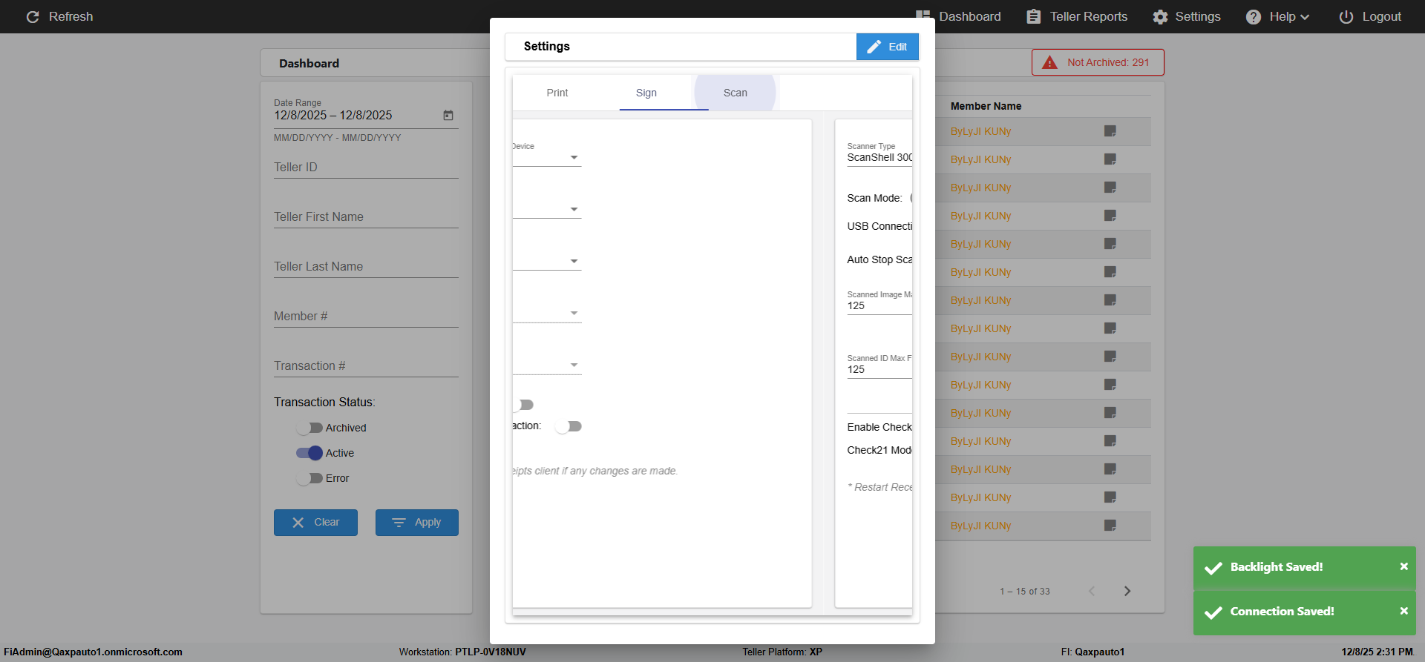Open Teller Reports clipboard icon
Screen dimensions: 1425x662
[1033, 16]
